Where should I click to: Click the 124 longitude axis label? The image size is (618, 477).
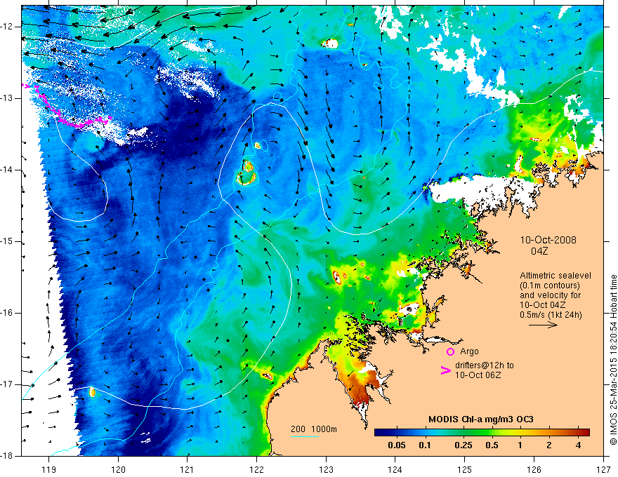[395, 469]
